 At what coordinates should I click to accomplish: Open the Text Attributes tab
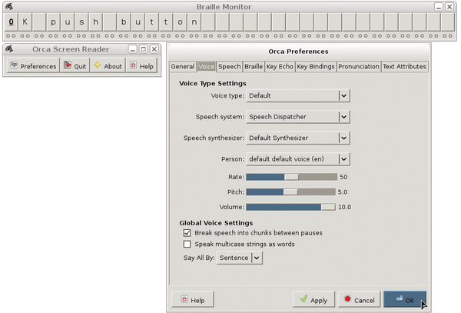pos(404,66)
